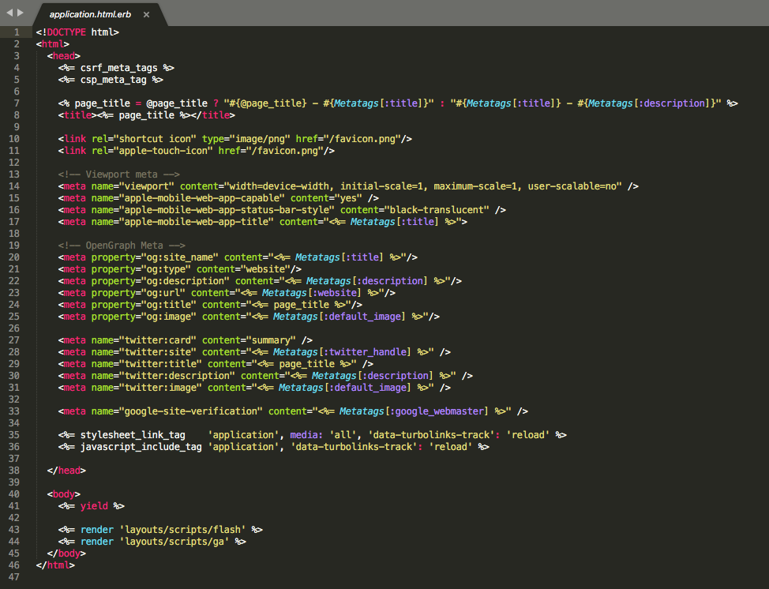The height and width of the screenshot is (589, 769).
Task: Click "twitter:card" name on line 27
Action: [157, 340]
